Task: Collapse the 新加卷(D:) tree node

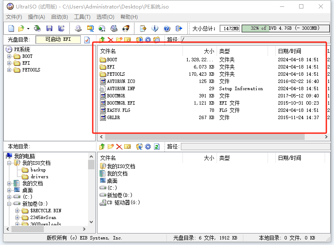Action: click(x=9, y=204)
